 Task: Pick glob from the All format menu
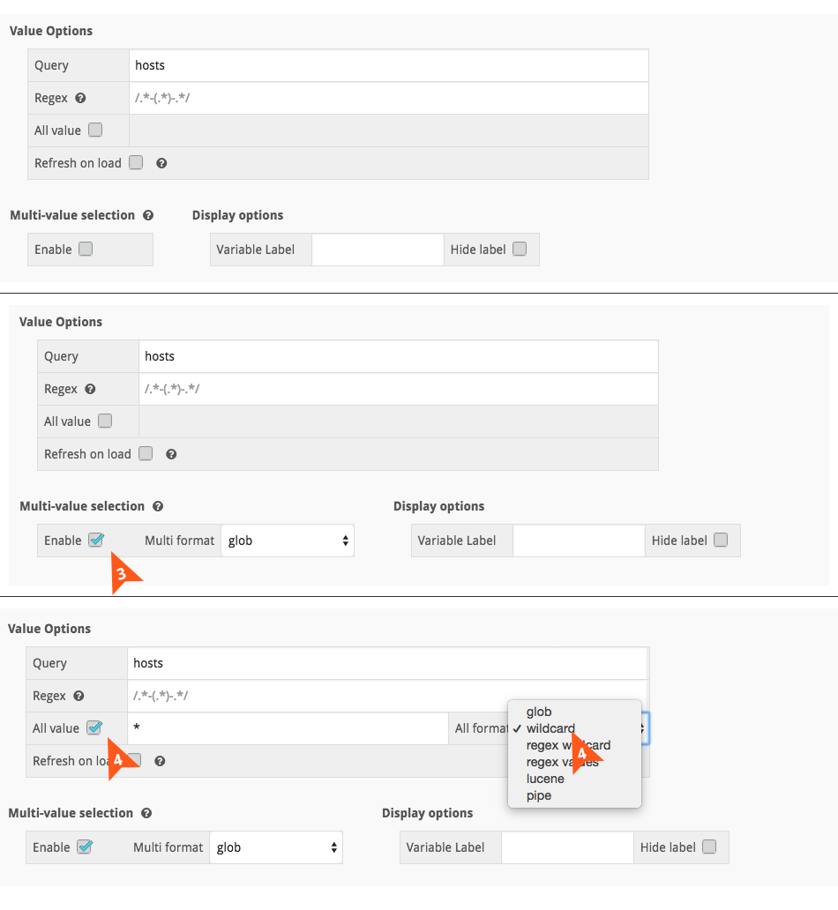[539, 712]
